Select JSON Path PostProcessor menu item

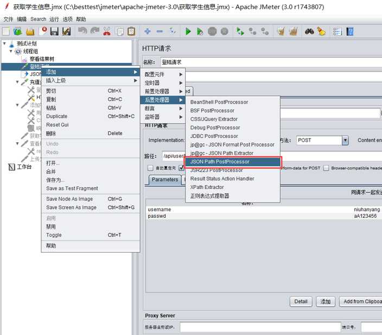233,162
